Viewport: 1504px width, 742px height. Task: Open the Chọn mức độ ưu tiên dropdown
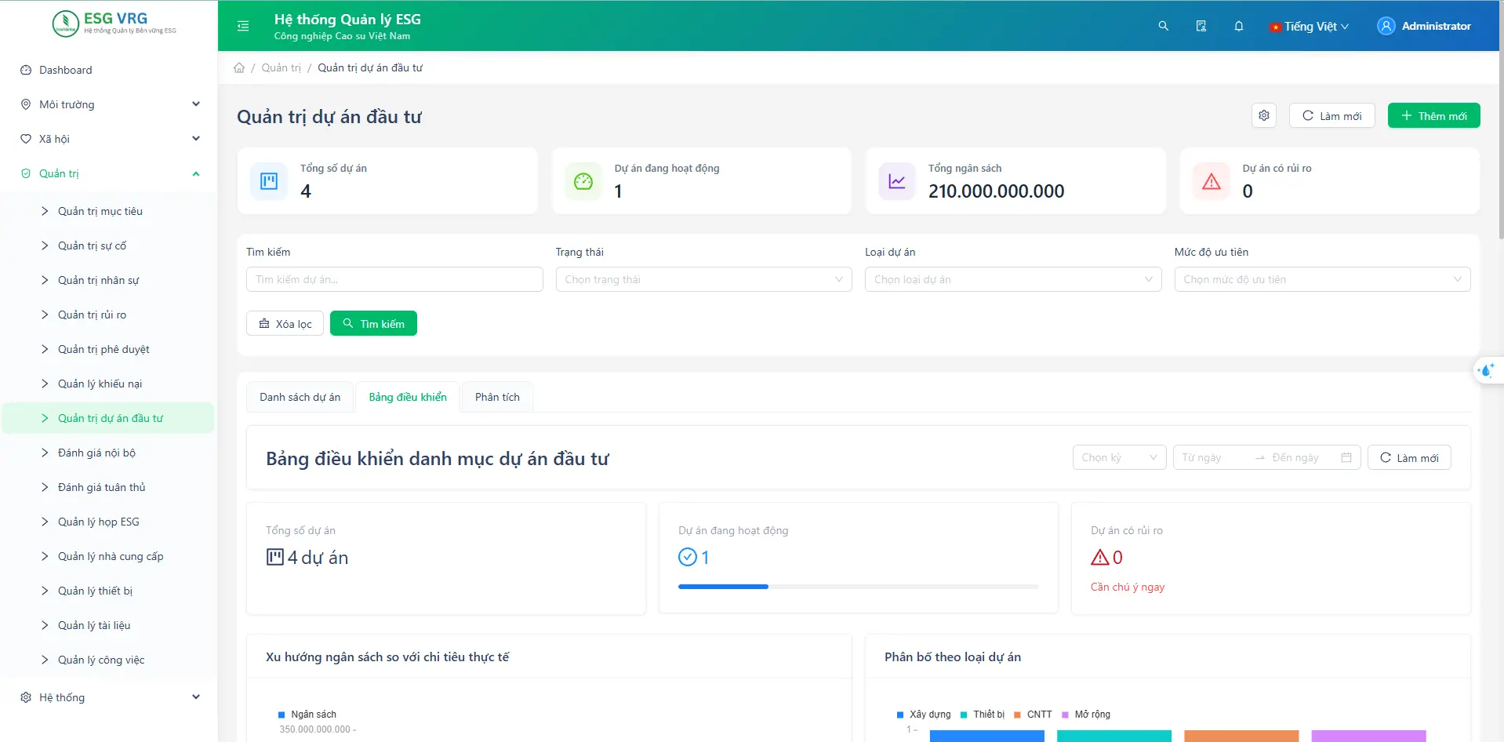pyautogui.click(x=1322, y=279)
